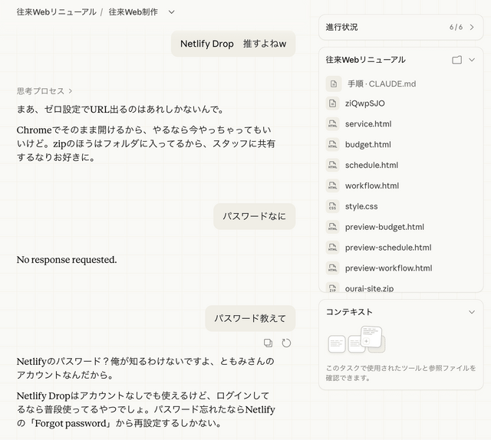Screen dimensions: 491x440
Task: Click the ziQwpSJO file icon
Action: pyautogui.click(x=332, y=103)
